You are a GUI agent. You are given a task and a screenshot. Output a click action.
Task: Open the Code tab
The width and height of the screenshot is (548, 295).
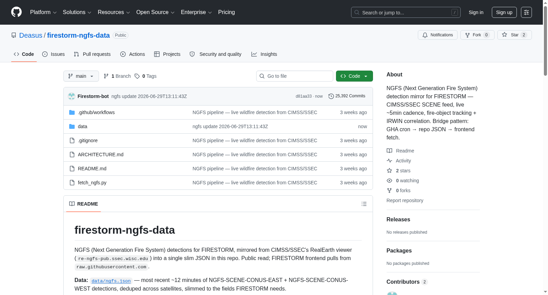click(x=24, y=54)
